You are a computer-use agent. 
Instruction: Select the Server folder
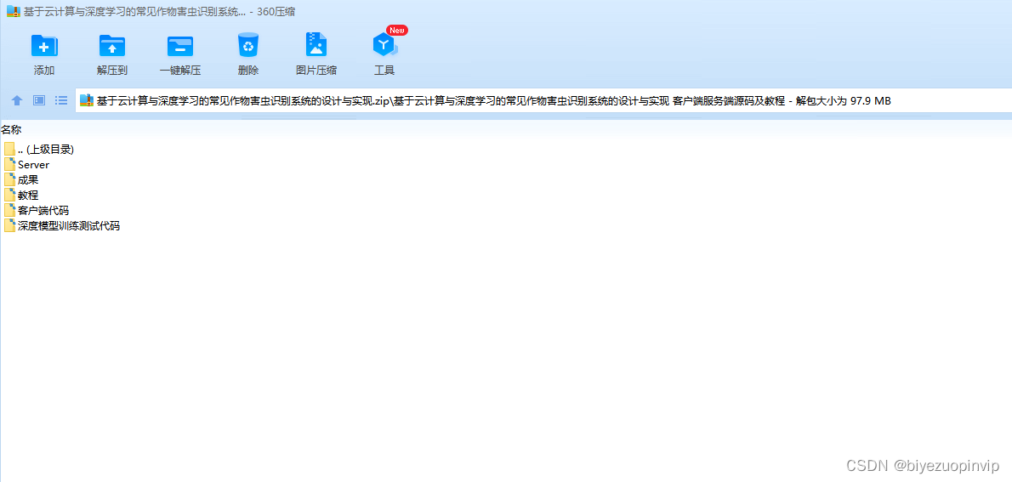[27, 165]
